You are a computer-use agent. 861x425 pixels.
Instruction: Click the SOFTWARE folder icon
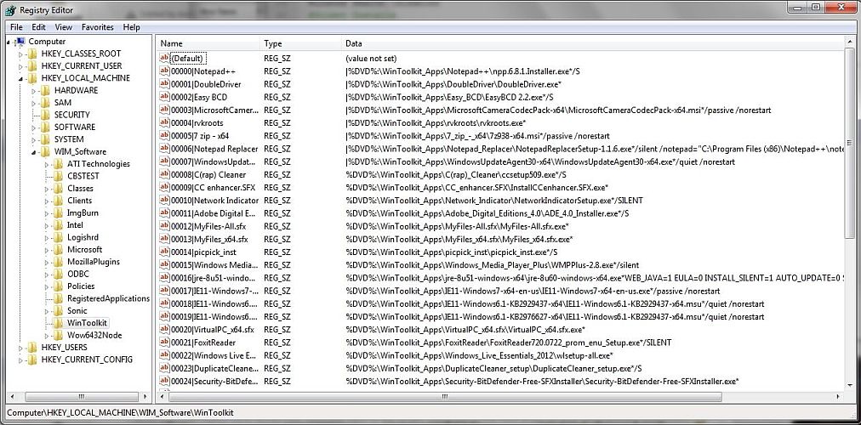pyautogui.click(x=46, y=127)
